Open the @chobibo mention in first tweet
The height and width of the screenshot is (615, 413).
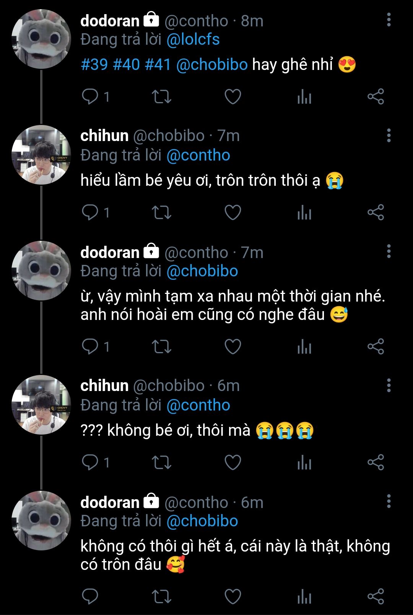[x=212, y=65]
